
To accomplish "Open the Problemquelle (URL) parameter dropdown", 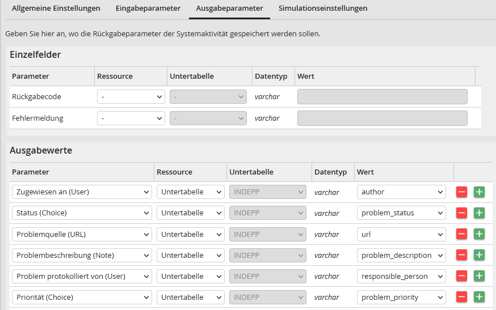I will click(82, 234).
